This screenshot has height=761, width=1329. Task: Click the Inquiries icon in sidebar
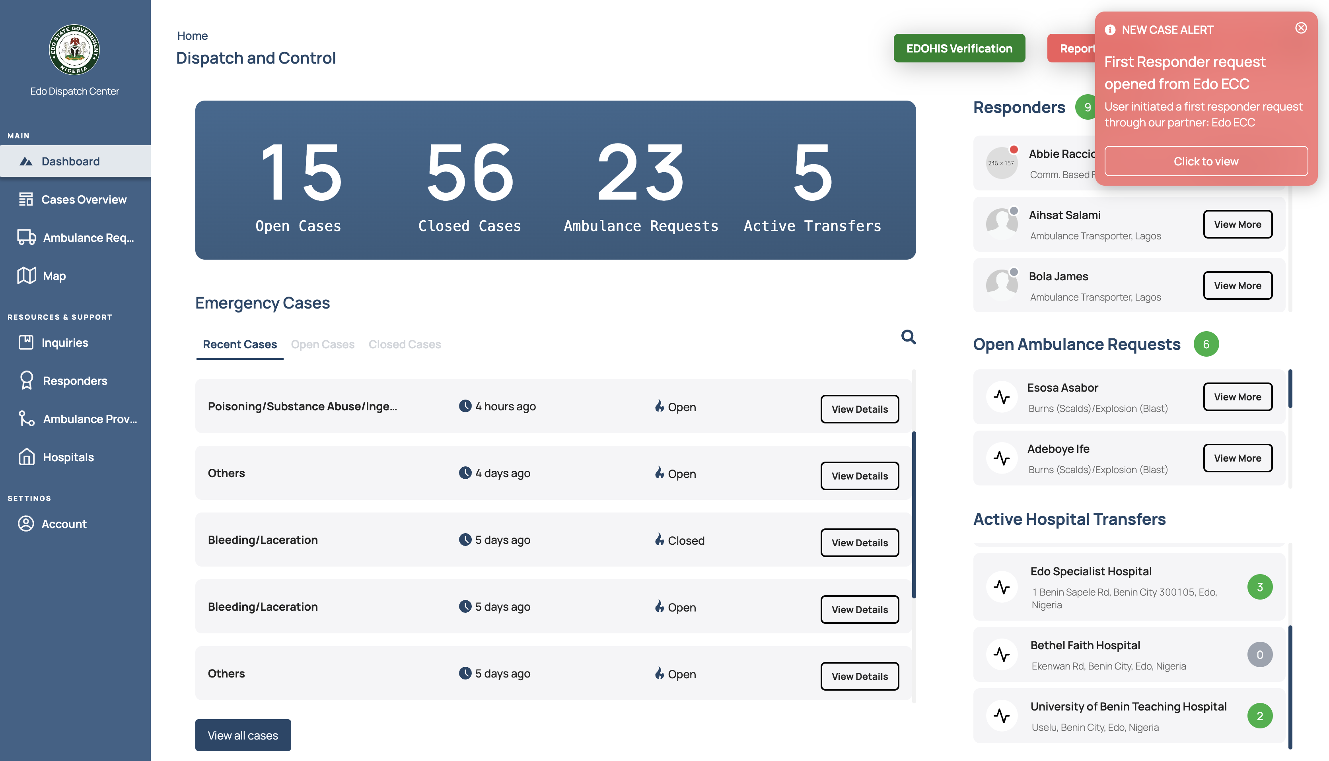point(25,342)
